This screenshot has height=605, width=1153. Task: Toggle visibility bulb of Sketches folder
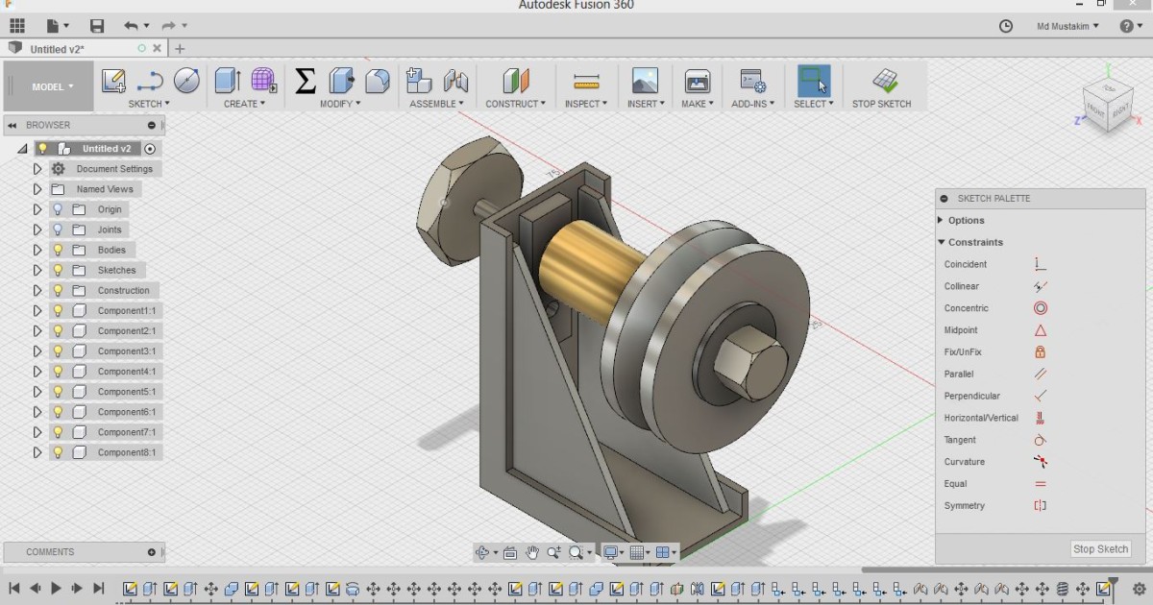coord(58,270)
